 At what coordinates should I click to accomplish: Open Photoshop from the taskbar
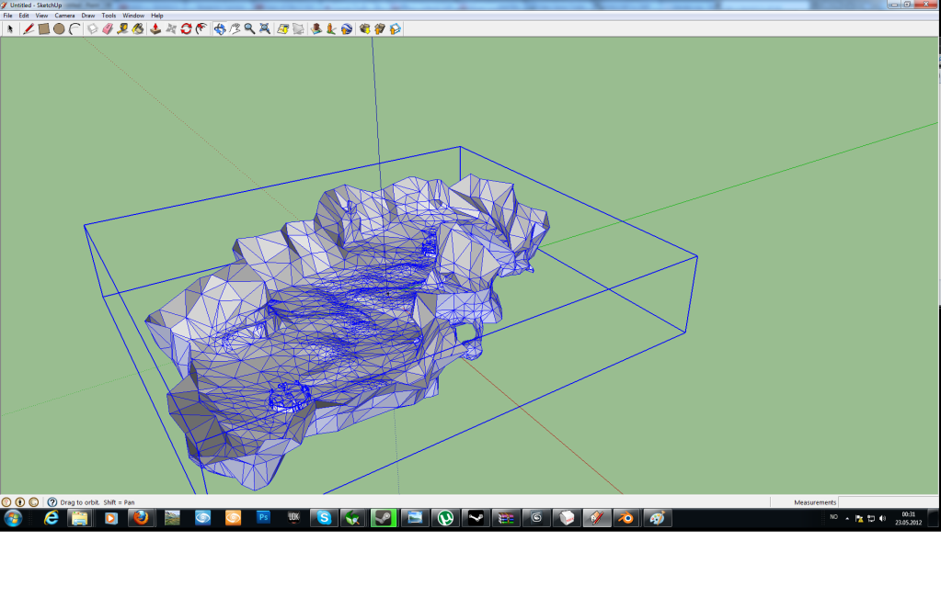pyautogui.click(x=263, y=518)
